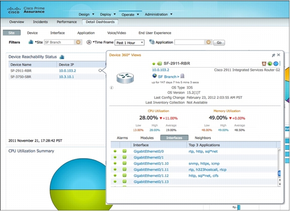Click the 10.0.103.2 link in the popup
The width and height of the screenshot is (290, 211).
161,70
